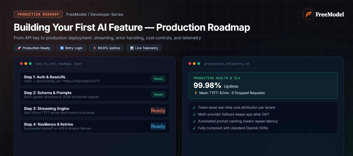Click 'Multi-provider fallback keeps app alive 24/7'
The height and width of the screenshot is (156, 353).
(233, 114)
